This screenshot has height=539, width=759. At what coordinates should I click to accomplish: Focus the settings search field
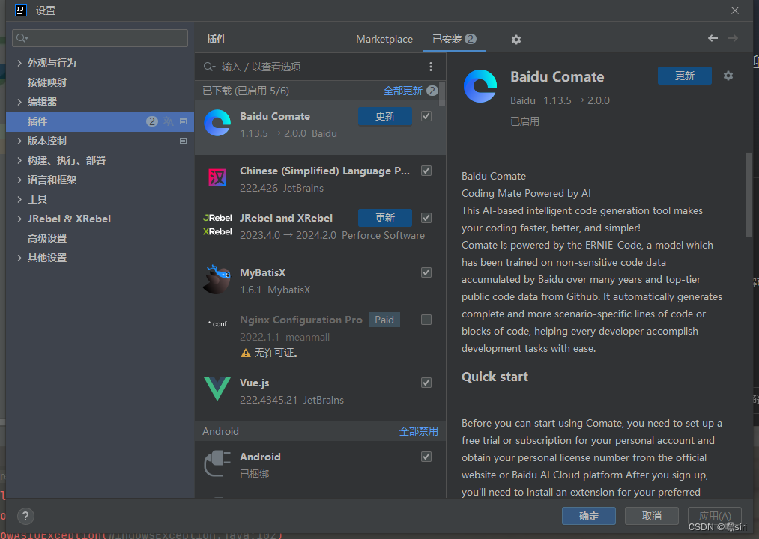(100, 37)
